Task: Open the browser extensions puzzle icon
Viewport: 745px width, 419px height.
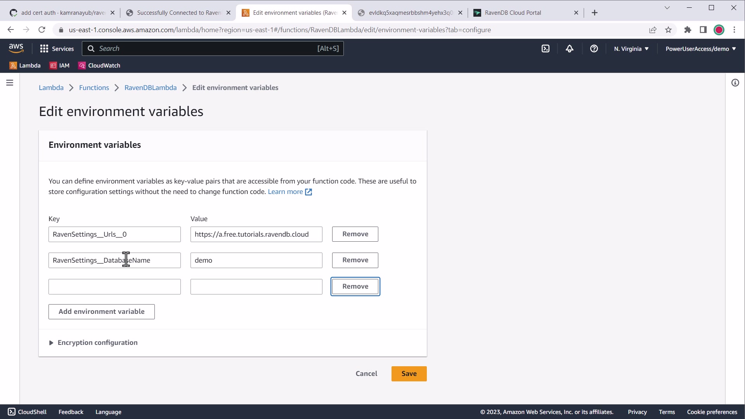Action: point(688,30)
